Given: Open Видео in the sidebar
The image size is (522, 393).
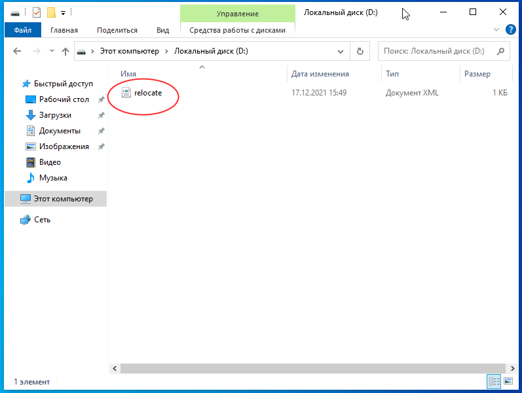Looking at the screenshot, I should tap(50, 162).
